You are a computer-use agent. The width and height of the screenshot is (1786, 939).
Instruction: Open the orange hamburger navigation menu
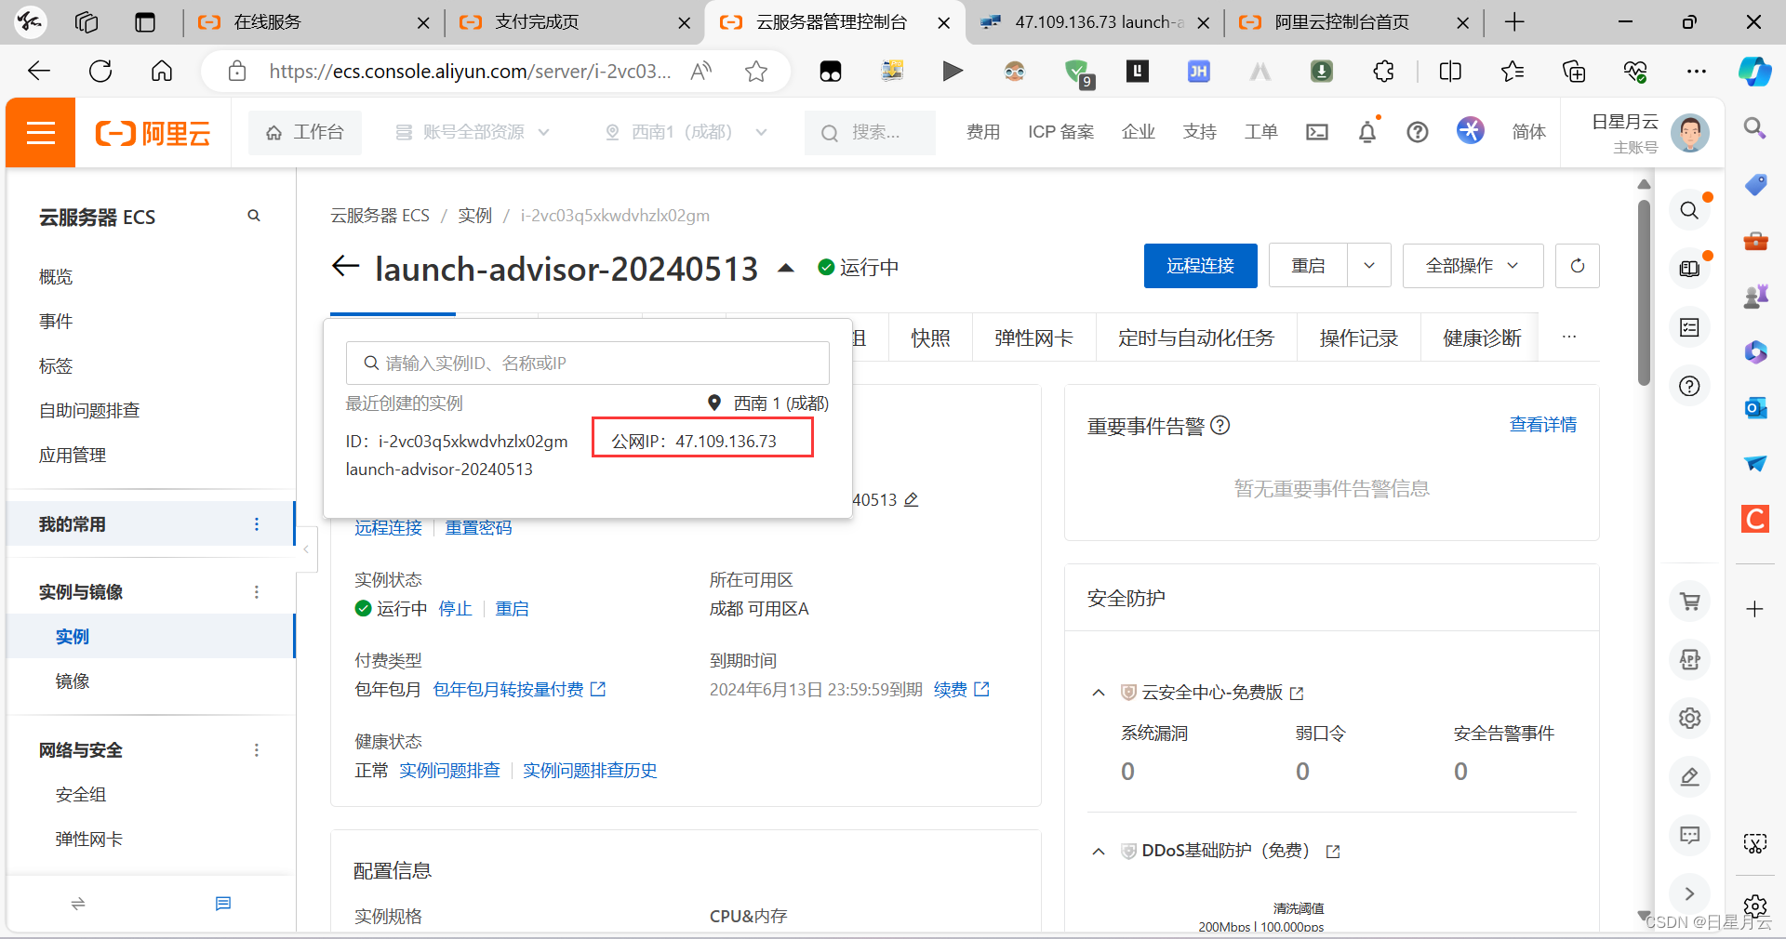coord(41,133)
